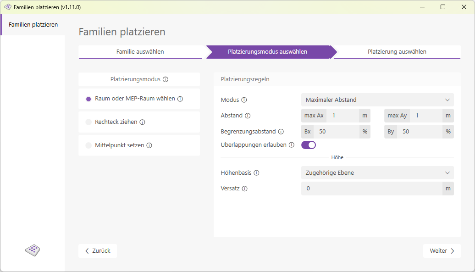Switch to the Familie auswählen step
This screenshot has width=475, height=272.
pos(141,52)
